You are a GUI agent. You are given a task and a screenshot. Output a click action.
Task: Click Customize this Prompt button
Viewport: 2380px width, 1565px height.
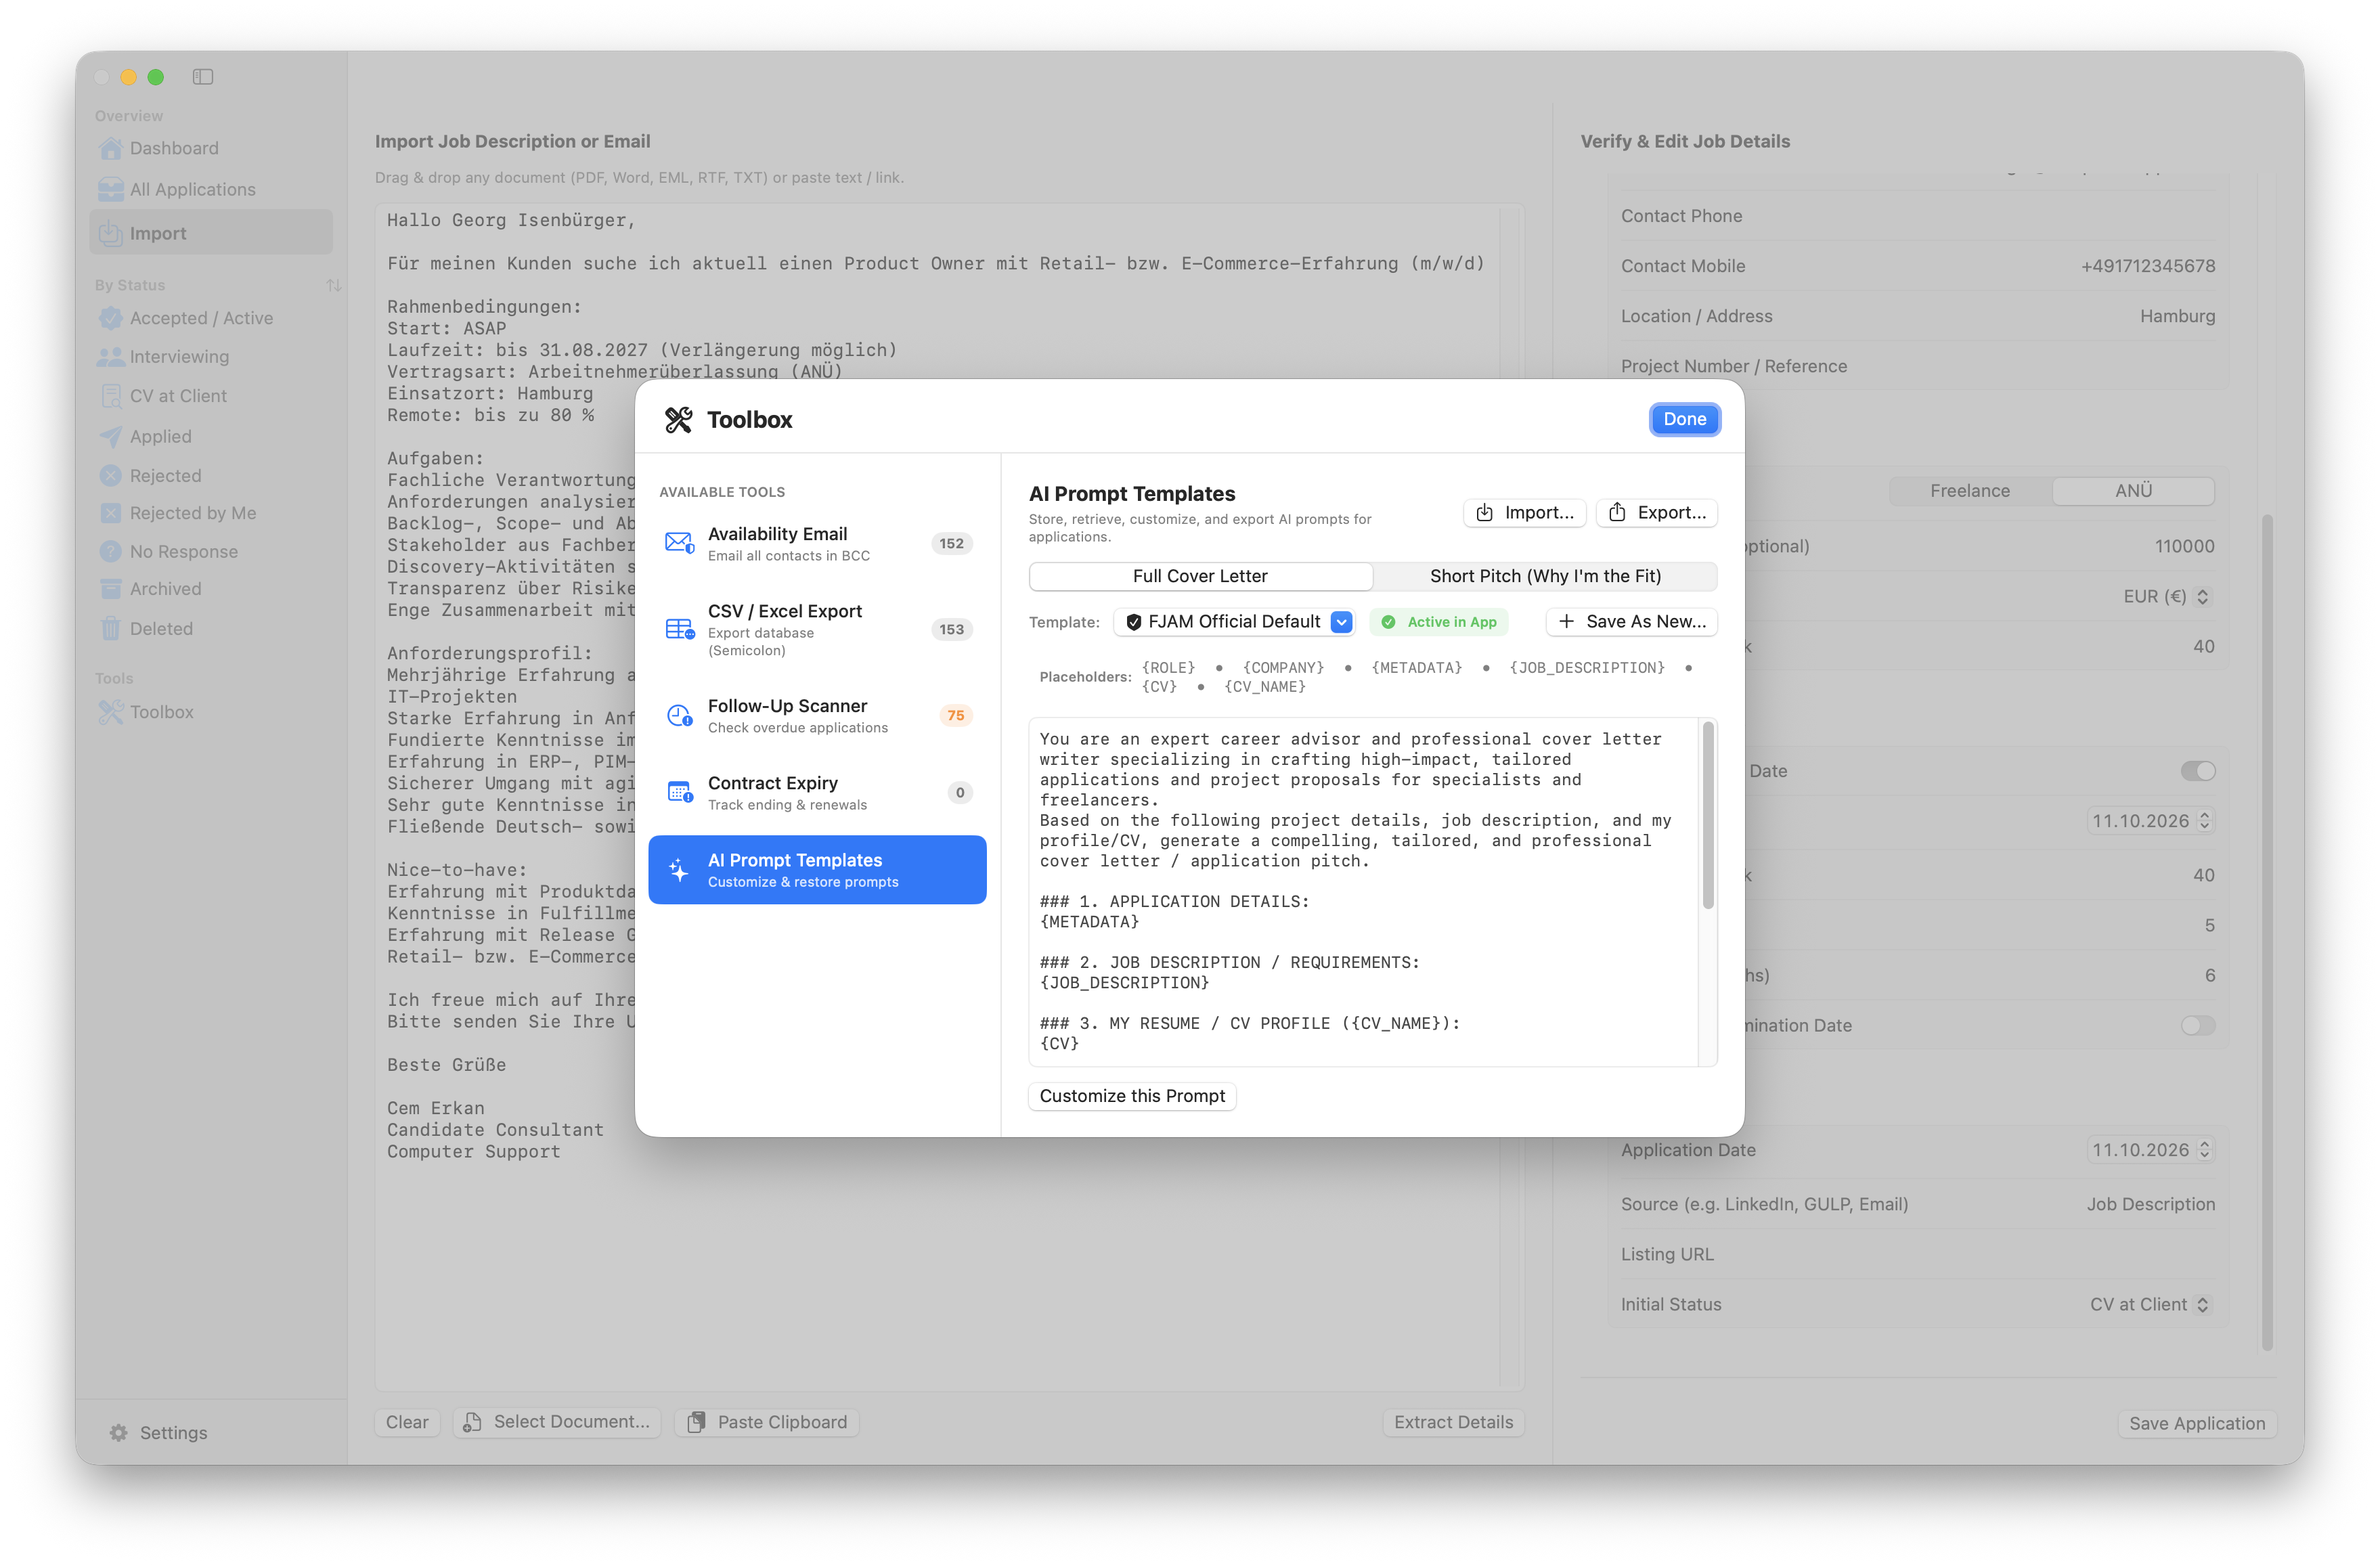tap(1132, 1096)
